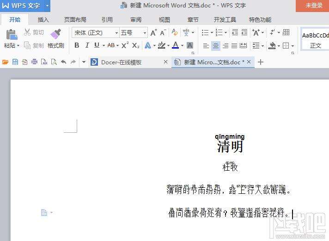Click the print icon in quick toolbar

[34, 62]
